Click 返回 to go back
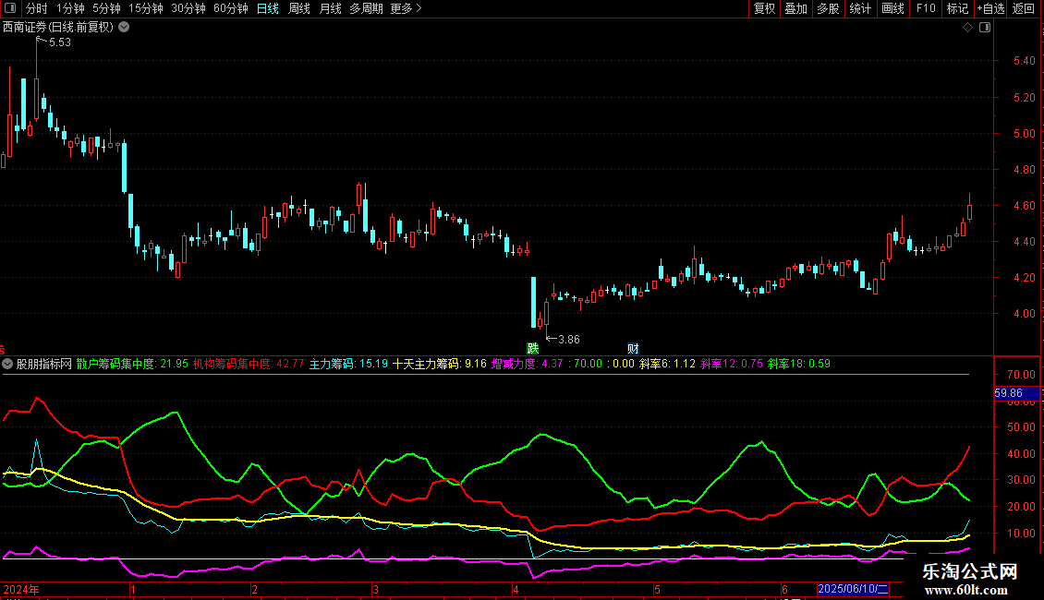This screenshot has height=600, width=1044. click(1024, 8)
